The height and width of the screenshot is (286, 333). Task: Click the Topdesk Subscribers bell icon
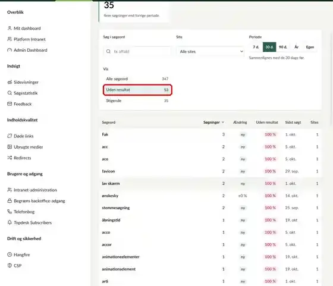click(x=10, y=222)
